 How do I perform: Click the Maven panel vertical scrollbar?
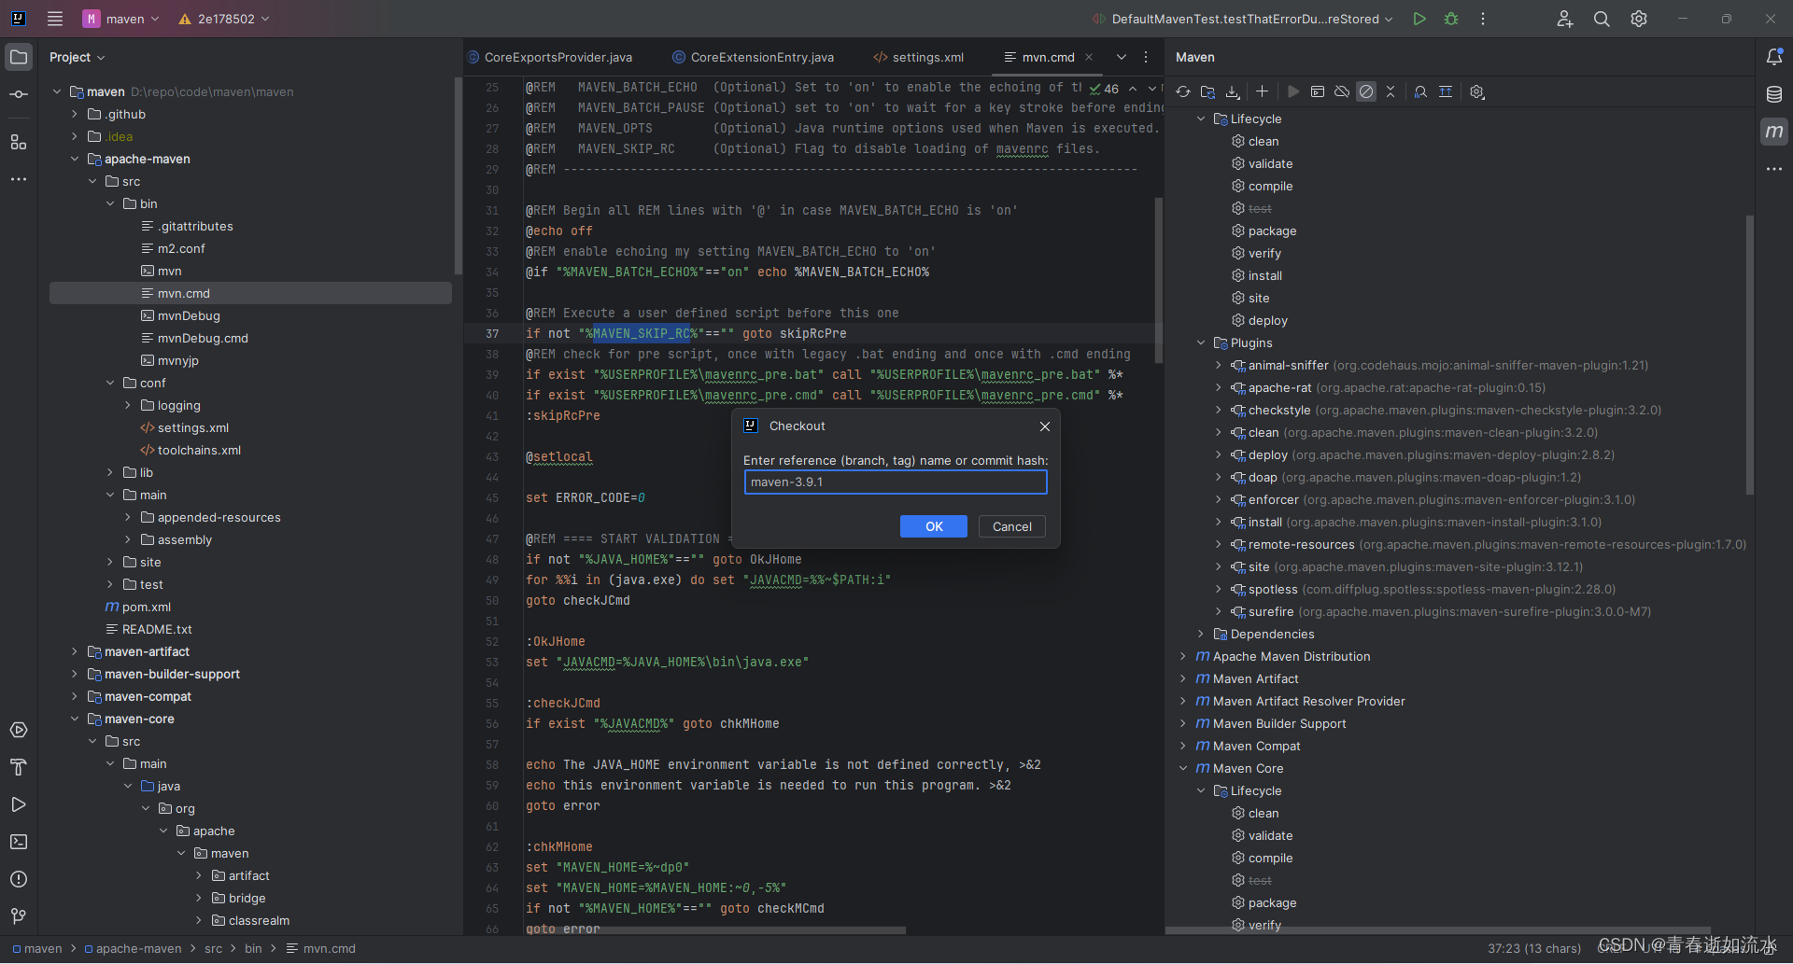pyautogui.click(x=1749, y=355)
